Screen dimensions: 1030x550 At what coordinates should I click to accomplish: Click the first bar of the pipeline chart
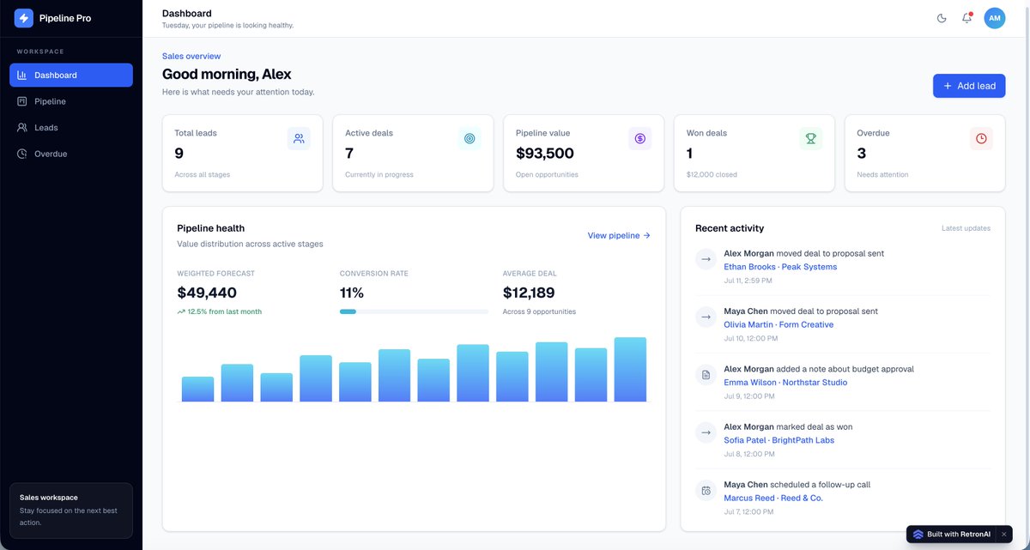197,390
